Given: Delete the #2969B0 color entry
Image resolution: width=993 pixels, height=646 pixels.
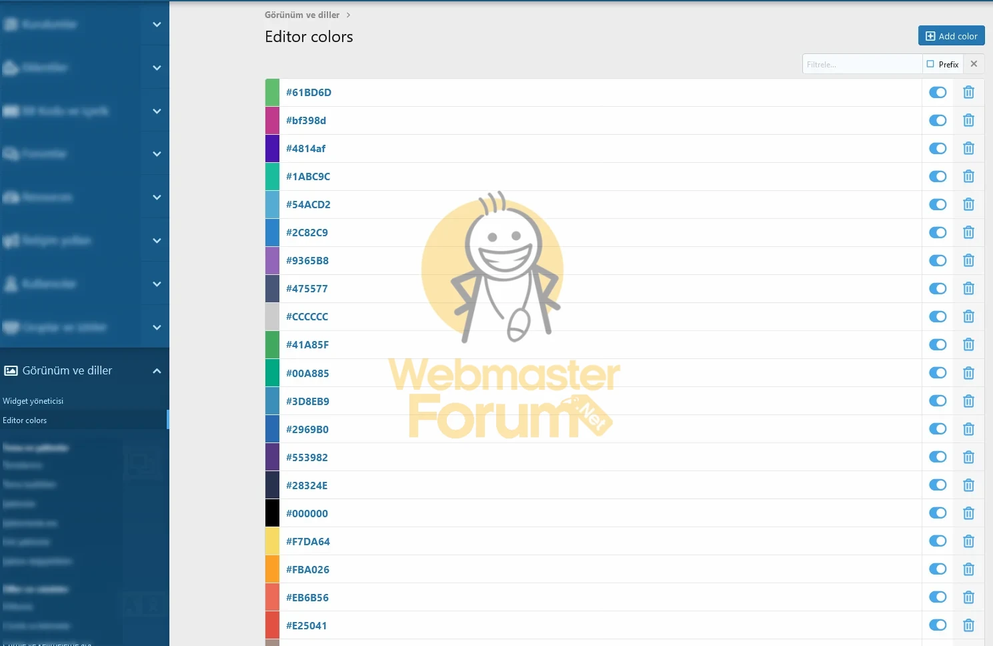Looking at the screenshot, I should coord(968,429).
